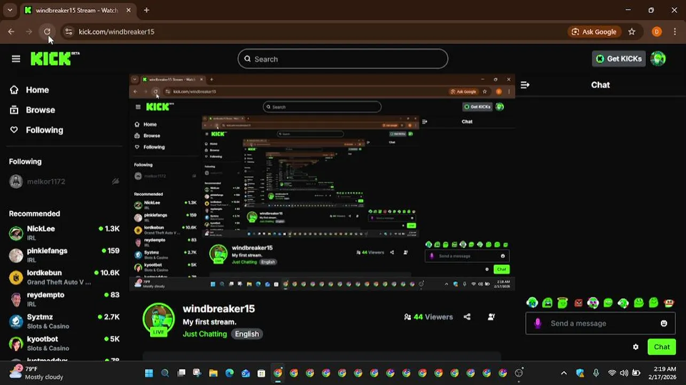The width and height of the screenshot is (686, 385).
Task: Open the clock showing 2:19 AM
Action: click(x=662, y=373)
